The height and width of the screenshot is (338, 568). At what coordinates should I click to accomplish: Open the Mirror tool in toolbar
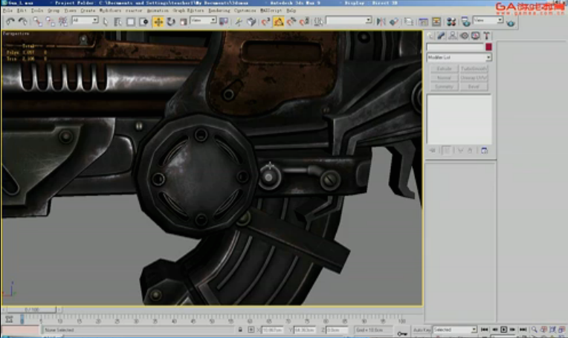pyautogui.click(x=381, y=22)
